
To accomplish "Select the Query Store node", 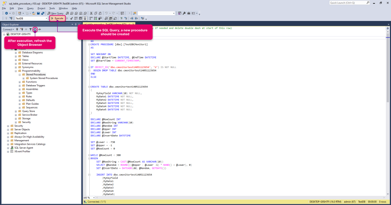I will click(x=28, y=111).
